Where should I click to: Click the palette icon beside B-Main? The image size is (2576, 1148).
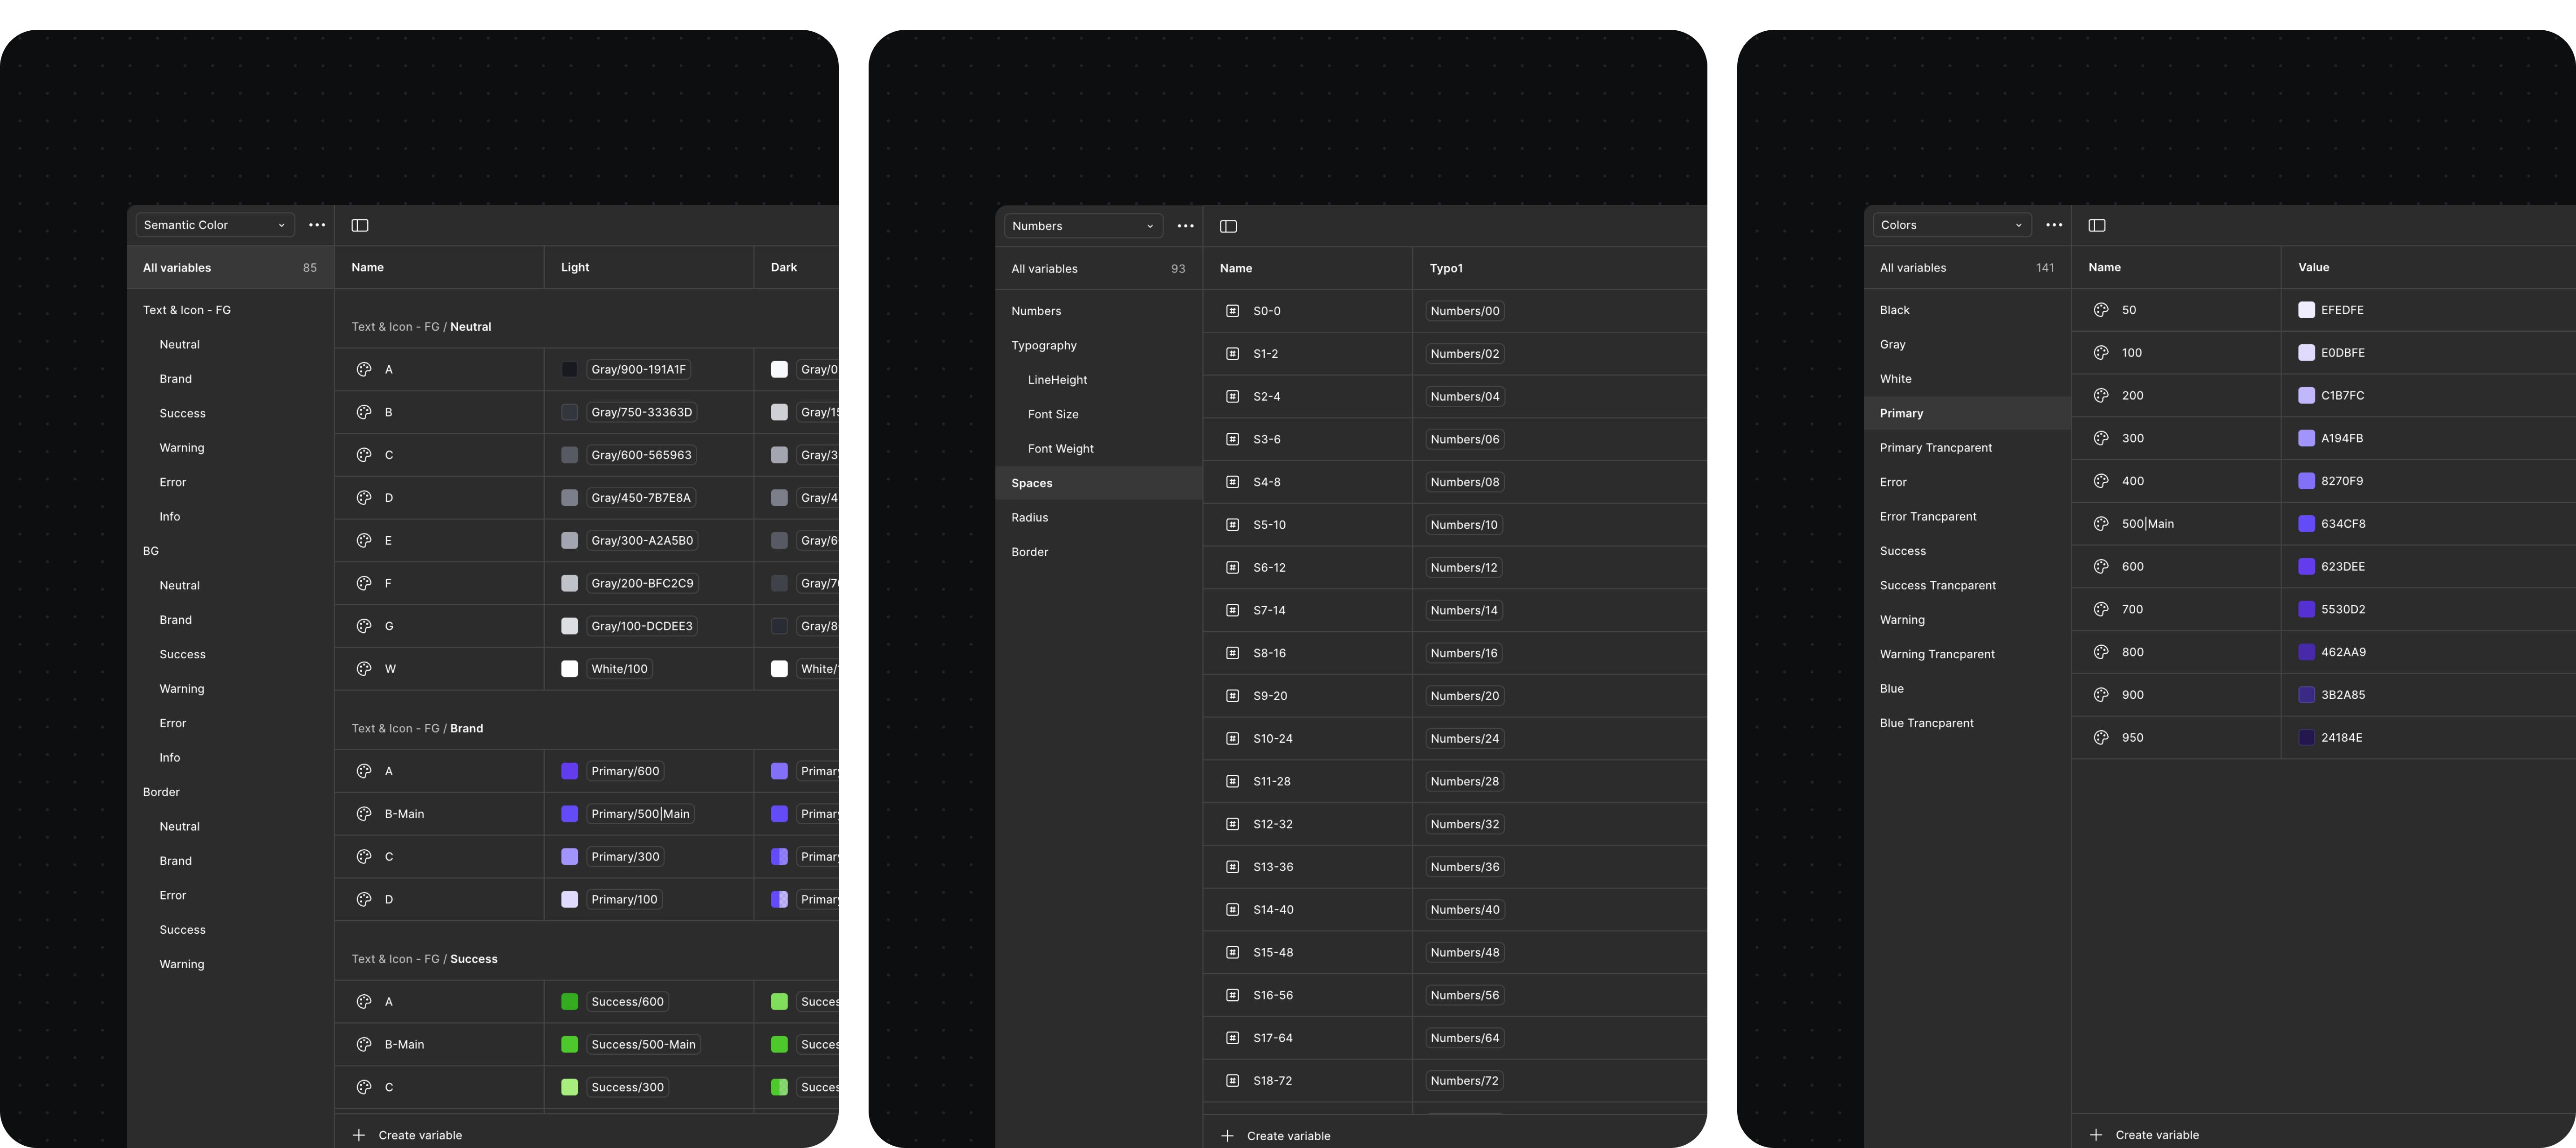click(x=364, y=813)
